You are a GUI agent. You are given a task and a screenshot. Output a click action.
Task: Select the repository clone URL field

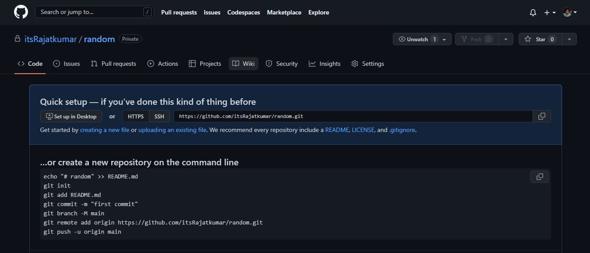coord(353,116)
